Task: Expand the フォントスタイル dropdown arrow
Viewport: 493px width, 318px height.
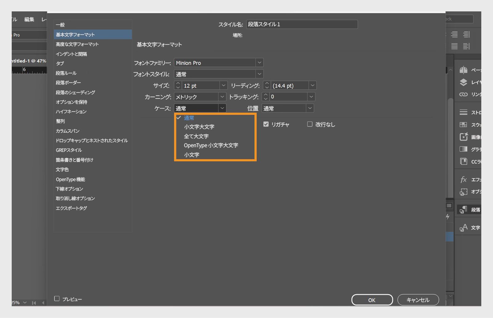Action: tap(259, 74)
